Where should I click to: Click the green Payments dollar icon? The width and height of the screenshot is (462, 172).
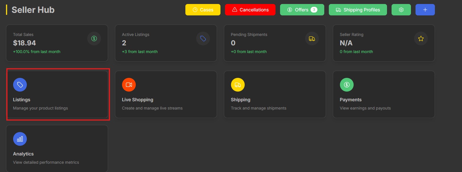point(347,85)
